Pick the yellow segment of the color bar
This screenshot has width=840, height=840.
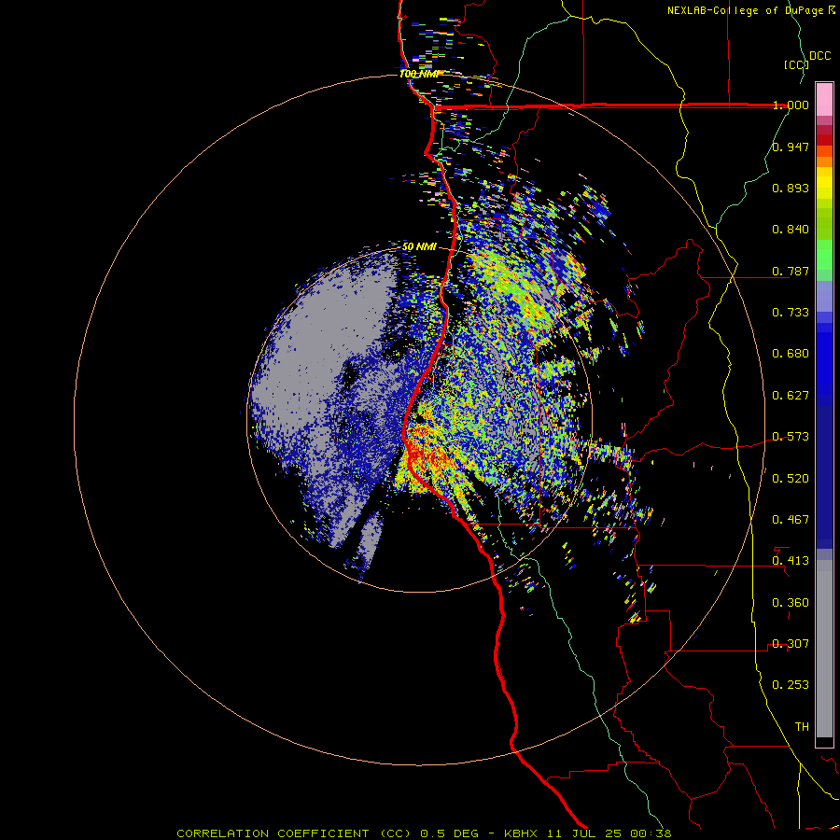coord(824,183)
